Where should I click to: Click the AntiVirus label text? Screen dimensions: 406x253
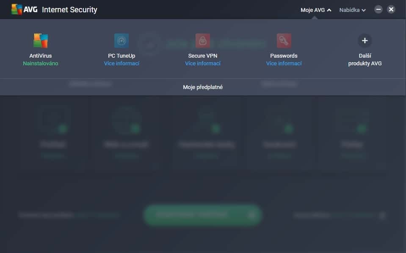tap(41, 56)
